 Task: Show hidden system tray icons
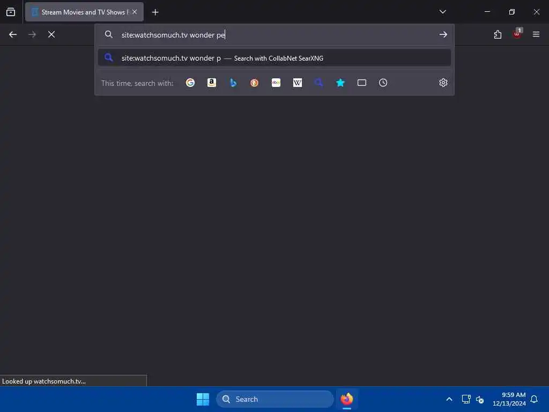coord(449,399)
